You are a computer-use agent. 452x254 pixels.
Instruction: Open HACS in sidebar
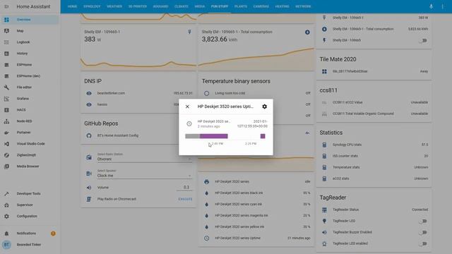click(30, 110)
